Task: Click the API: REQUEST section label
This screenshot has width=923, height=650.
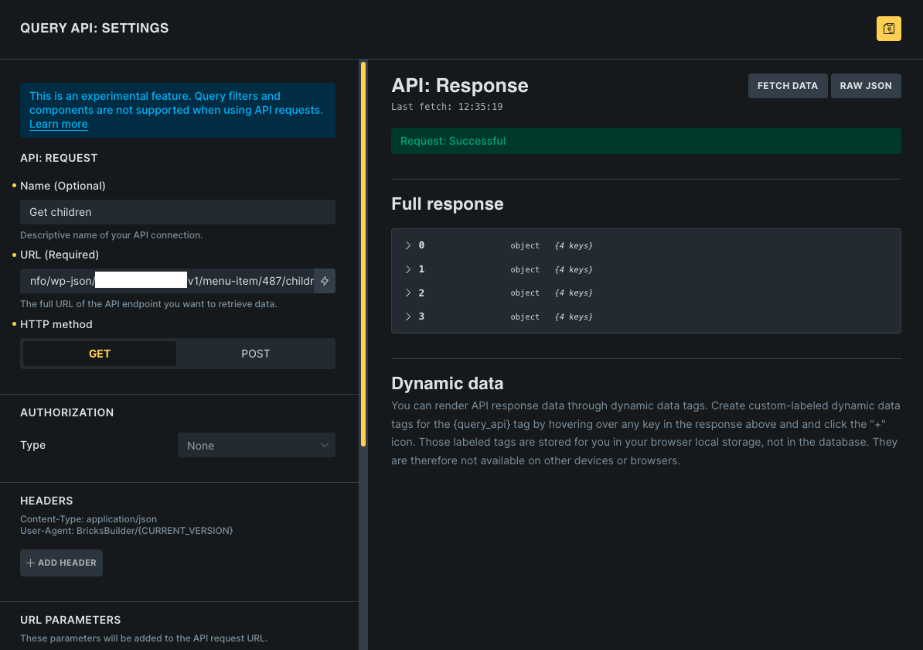Action: (x=59, y=158)
